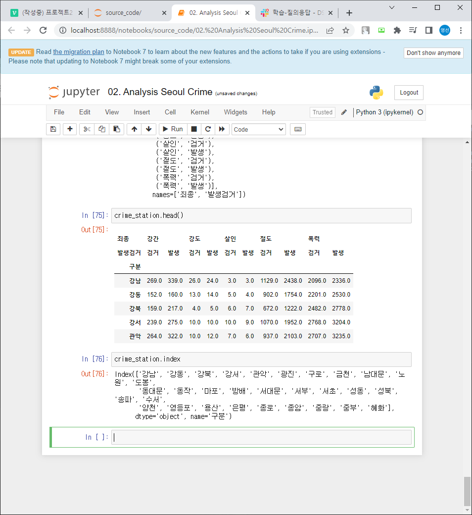The height and width of the screenshot is (515, 472).
Task: Toggle the browser side panel
Action: (428, 30)
